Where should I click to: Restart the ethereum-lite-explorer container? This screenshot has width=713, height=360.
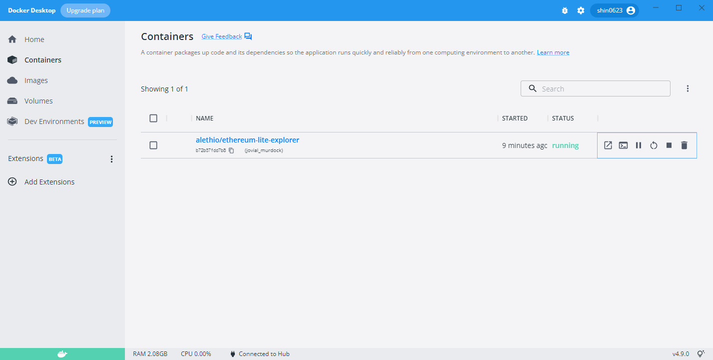click(x=654, y=145)
